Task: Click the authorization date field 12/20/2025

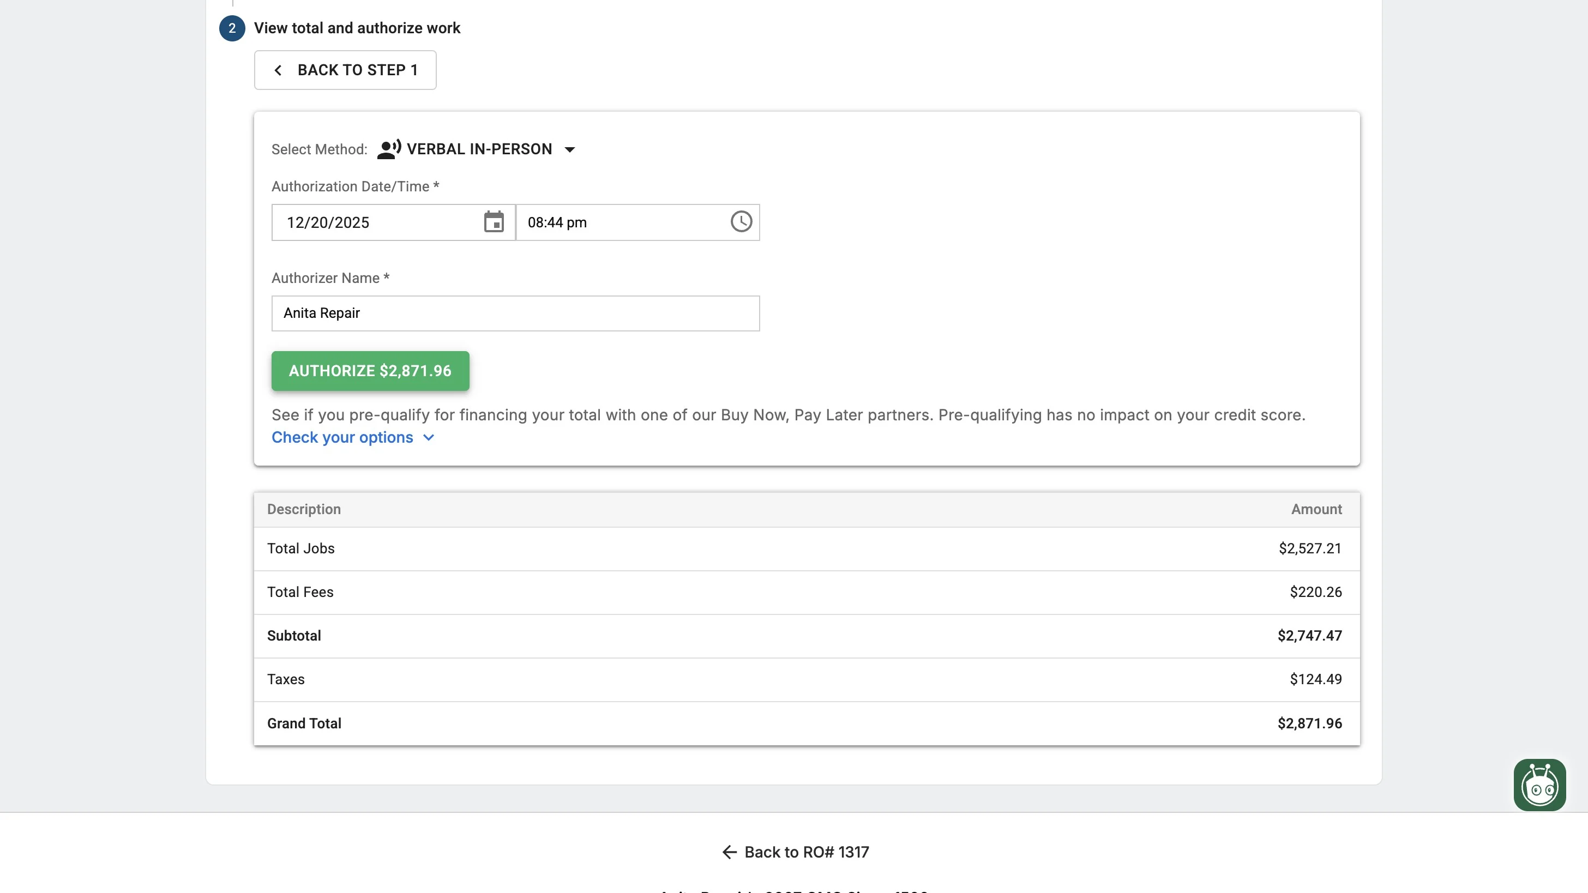Action: (x=376, y=222)
